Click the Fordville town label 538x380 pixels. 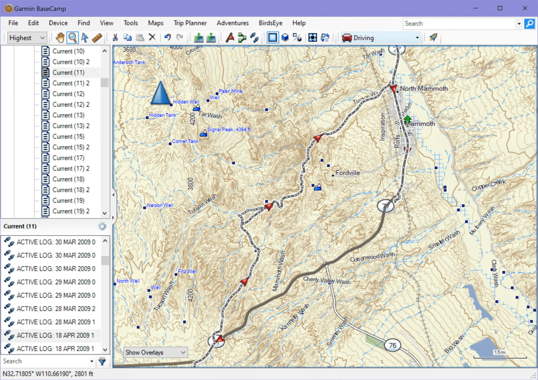point(347,173)
